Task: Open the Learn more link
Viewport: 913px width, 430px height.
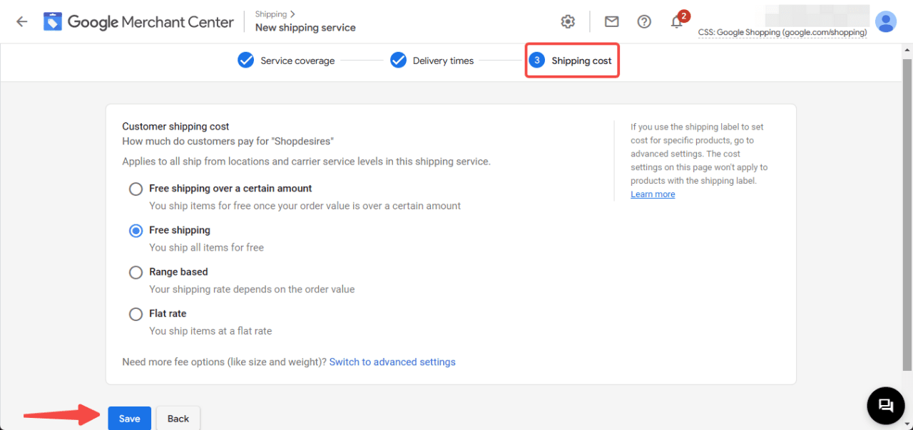Action: (x=653, y=194)
